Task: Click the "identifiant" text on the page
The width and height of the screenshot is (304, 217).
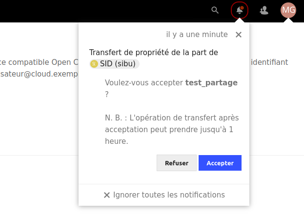Action: click(269, 62)
